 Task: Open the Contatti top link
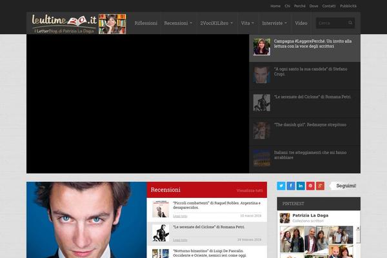(329, 6)
